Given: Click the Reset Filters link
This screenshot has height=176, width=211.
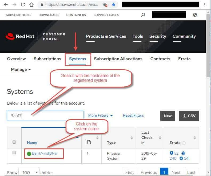Looking at the screenshot, I should coord(133,115).
